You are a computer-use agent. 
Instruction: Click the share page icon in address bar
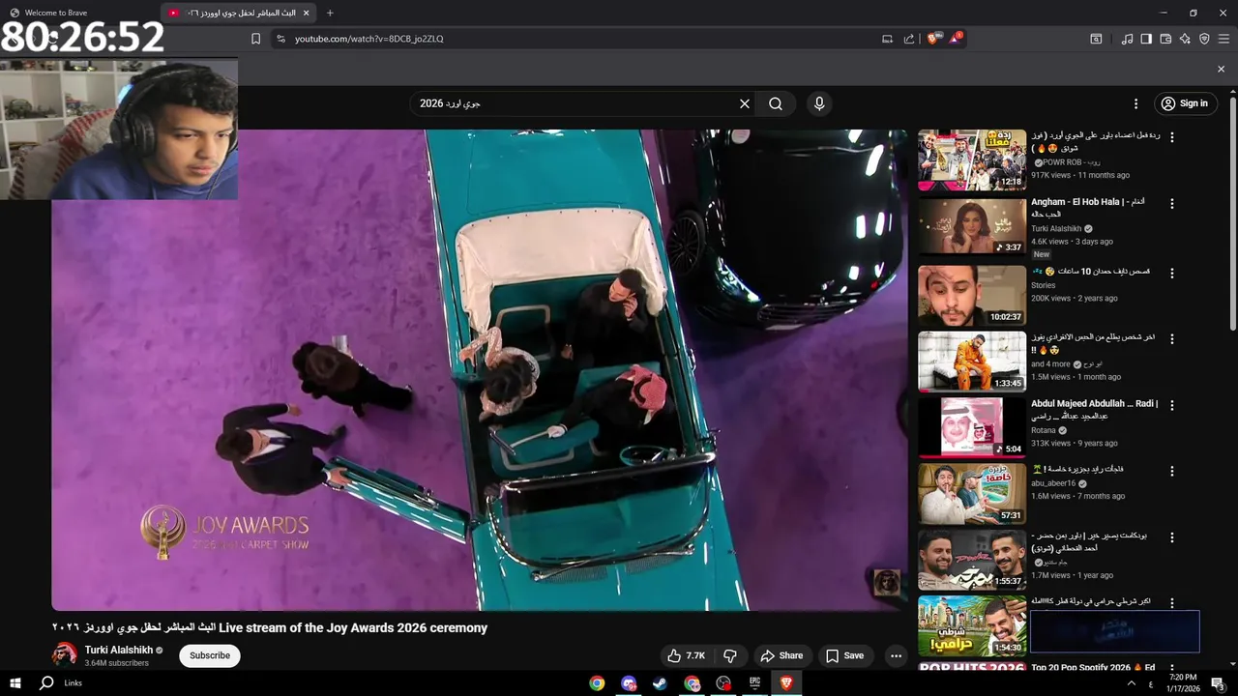(x=909, y=39)
